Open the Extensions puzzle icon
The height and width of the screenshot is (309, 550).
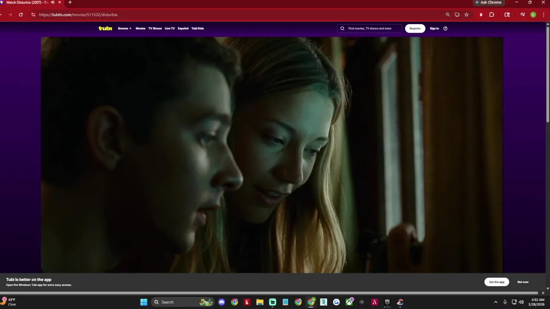[492, 15]
